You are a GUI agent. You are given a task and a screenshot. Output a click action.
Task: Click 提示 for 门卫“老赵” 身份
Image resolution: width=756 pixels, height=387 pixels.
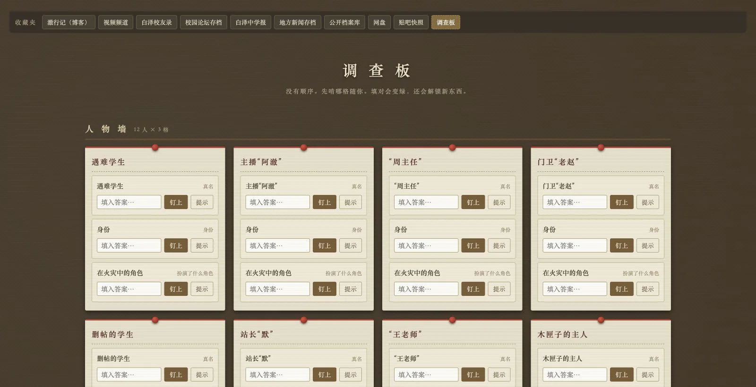647,245
